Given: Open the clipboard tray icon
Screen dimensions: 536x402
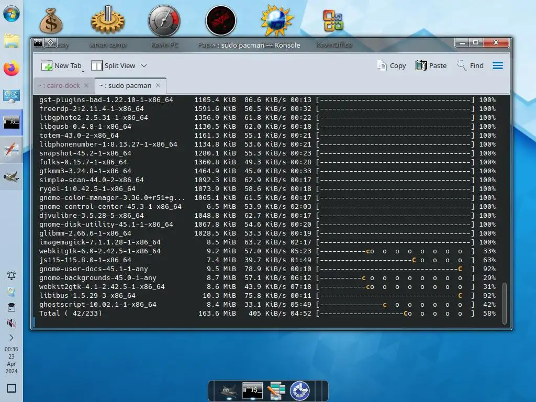Looking at the screenshot, I should 12,307.
